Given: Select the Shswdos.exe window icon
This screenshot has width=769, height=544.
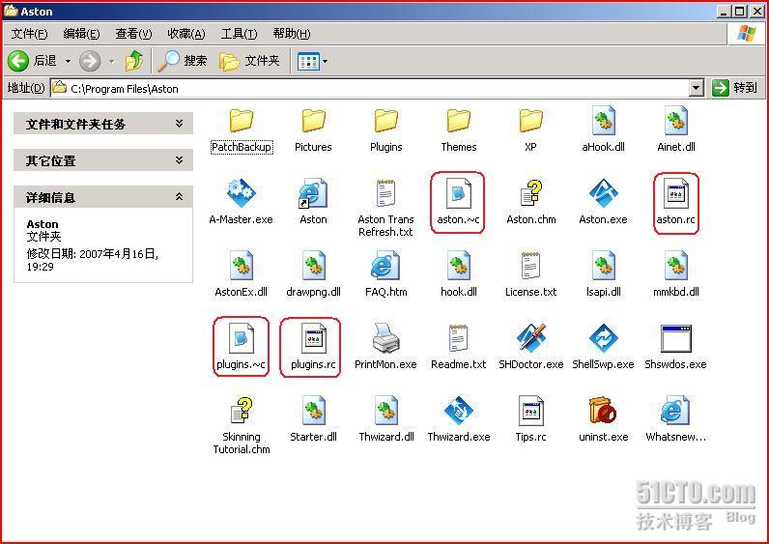Looking at the screenshot, I should (x=676, y=338).
